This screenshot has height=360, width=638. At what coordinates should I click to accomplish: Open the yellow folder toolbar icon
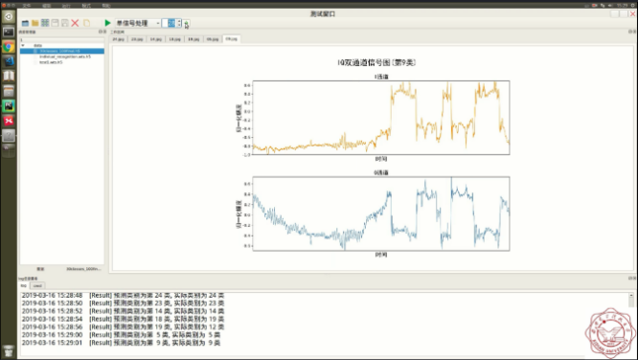click(x=35, y=23)
